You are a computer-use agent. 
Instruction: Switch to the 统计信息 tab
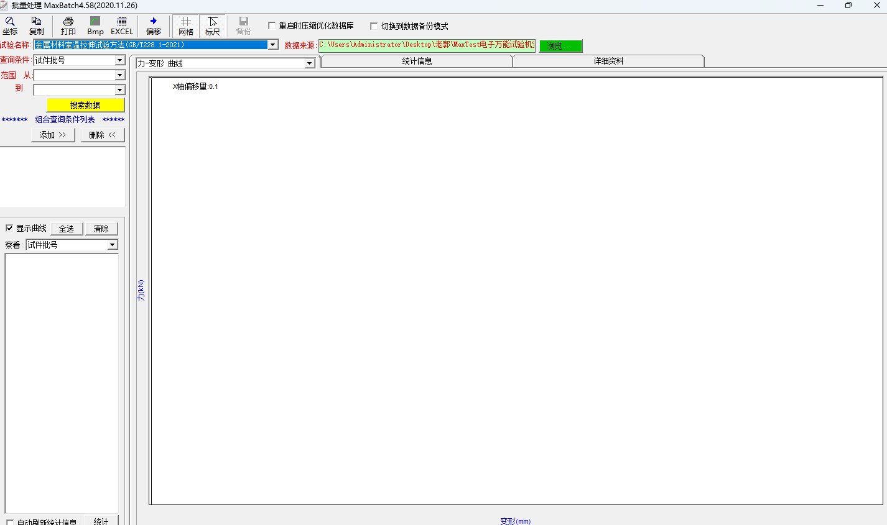pyautogui.click(x=417, y=61)
